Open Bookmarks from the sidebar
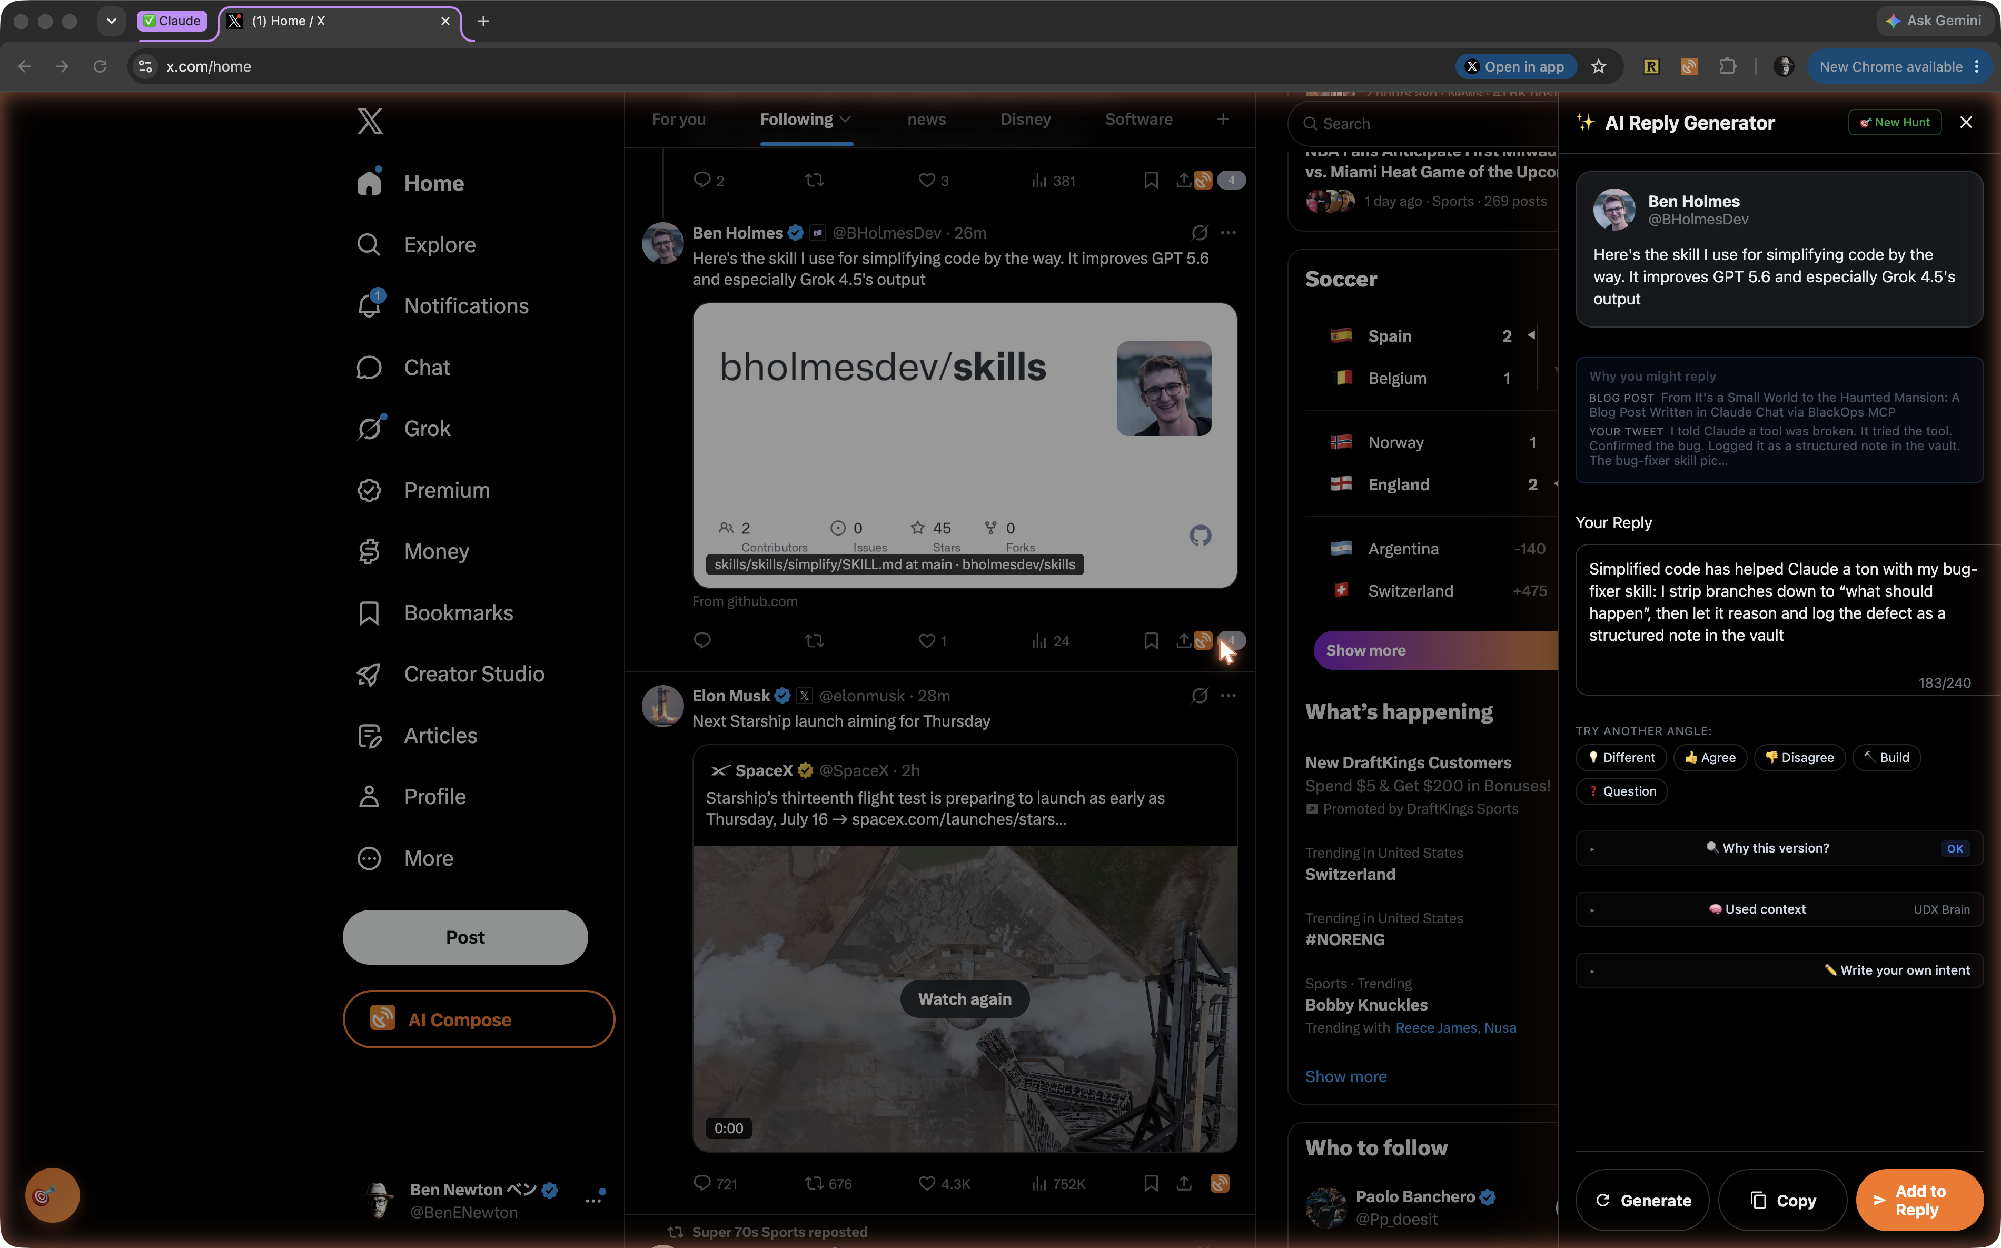2001x1248 pixels. (434, 612)
